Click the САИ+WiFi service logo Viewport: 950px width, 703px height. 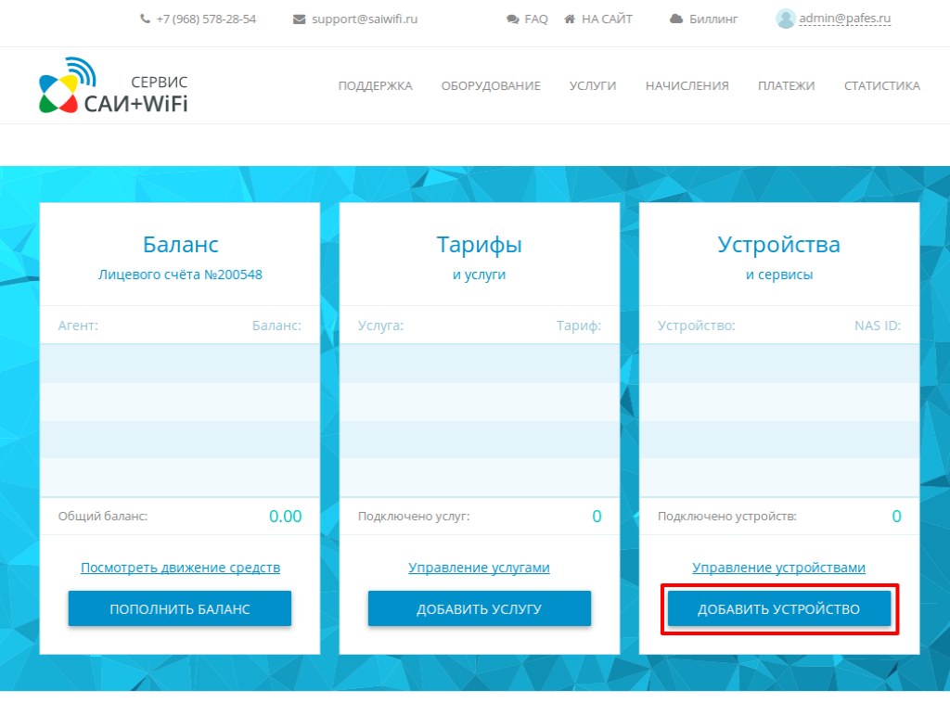pyautogui.click(x=111, y=85)
